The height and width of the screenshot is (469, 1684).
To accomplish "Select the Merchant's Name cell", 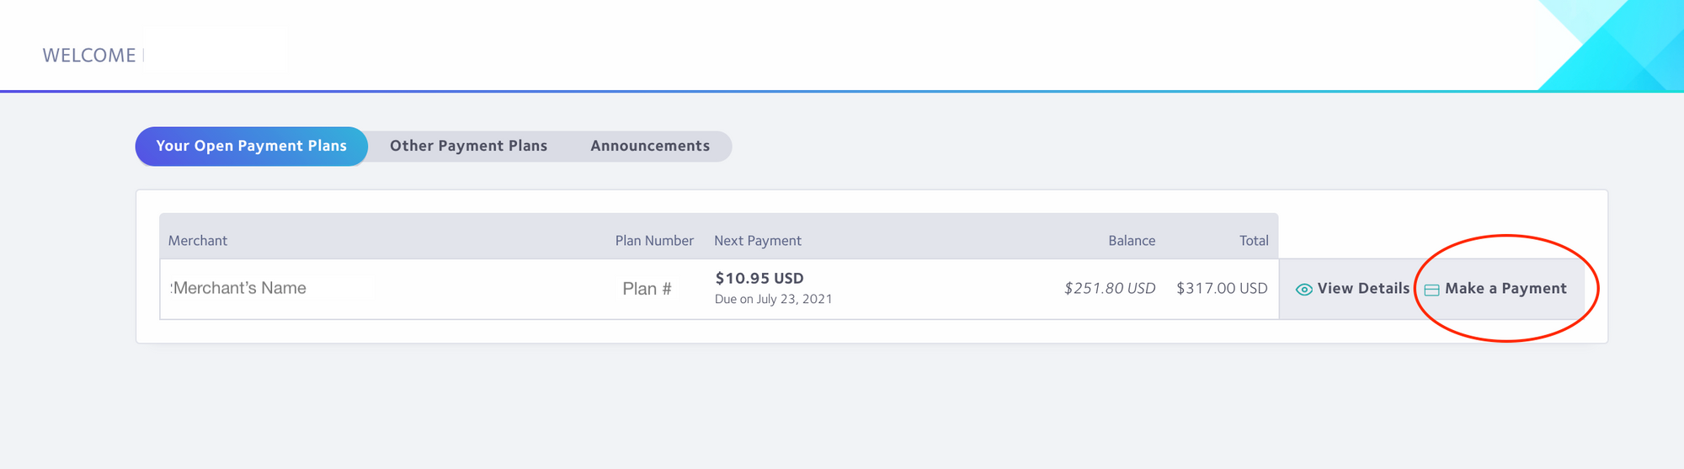I will point(239,288).
